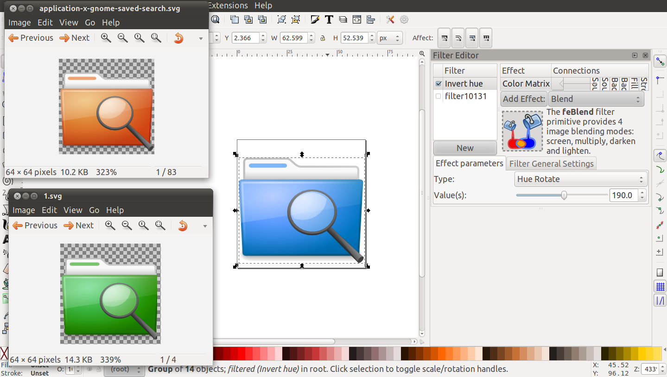Open Document Properties via the gear icon
667x377 pixels.
(x=404, y=19)
